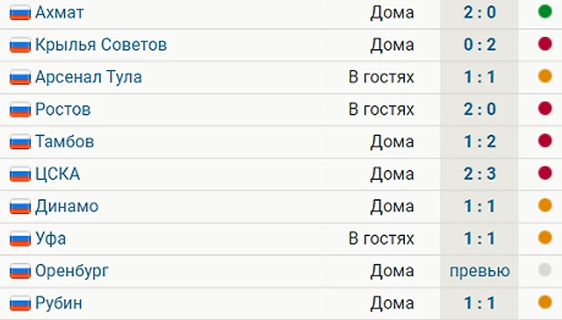This screenshot has height=320, width=562.
Task: Open the Оренбург match превью link
Action: (480, 271)
